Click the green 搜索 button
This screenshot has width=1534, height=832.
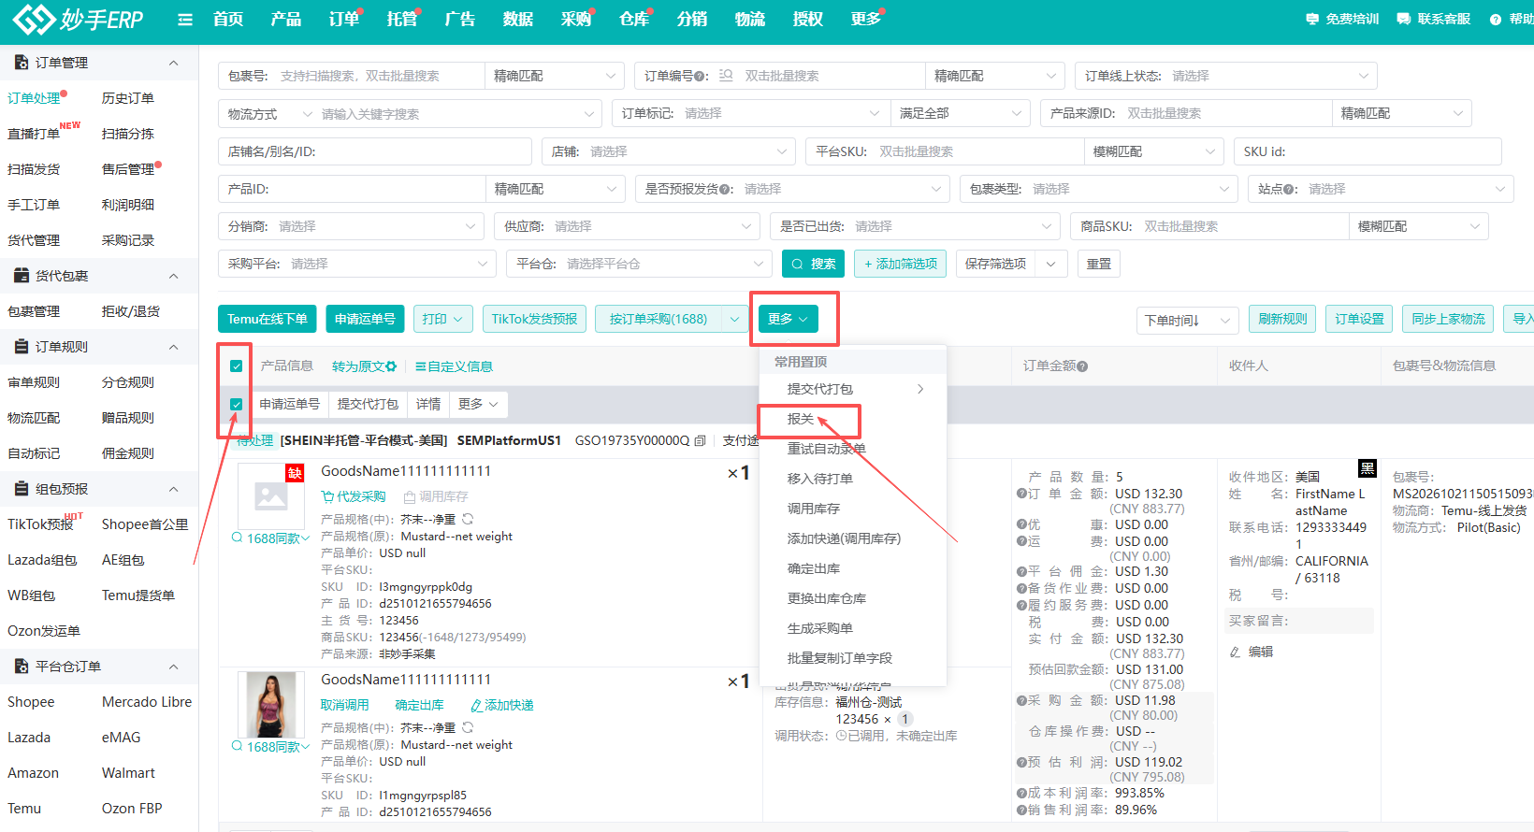pyautogui.click(x=813, y=264)
